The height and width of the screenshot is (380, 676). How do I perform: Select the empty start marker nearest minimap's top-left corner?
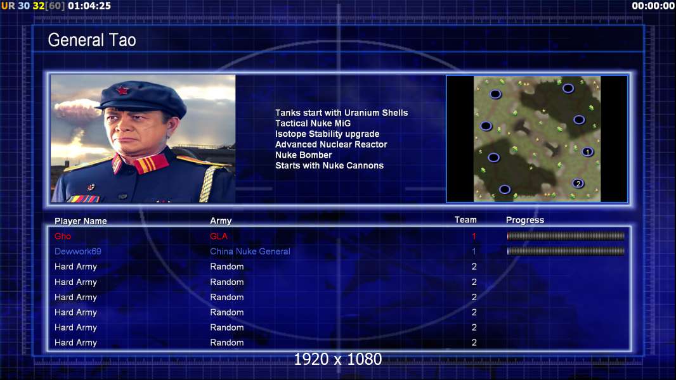(x=495, y=94)
